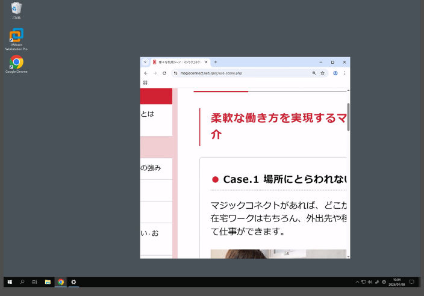Open the zoom magnifier in address bar
This screenshot has height=296, width=424.
click(314, 73)
